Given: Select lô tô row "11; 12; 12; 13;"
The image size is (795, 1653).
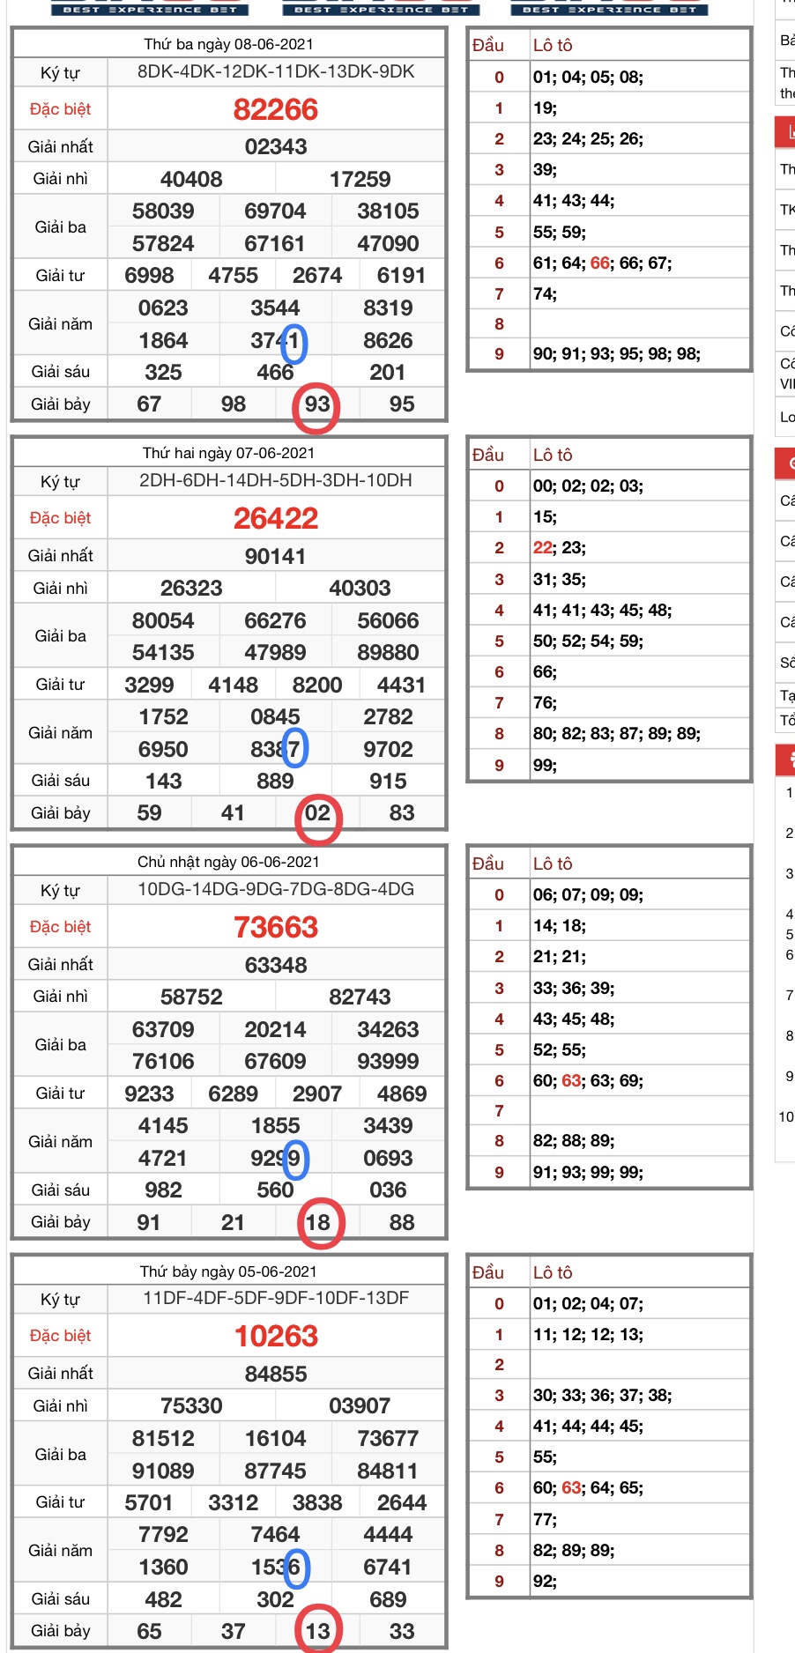Looking at the screenshot, I should click(588, 1334).
